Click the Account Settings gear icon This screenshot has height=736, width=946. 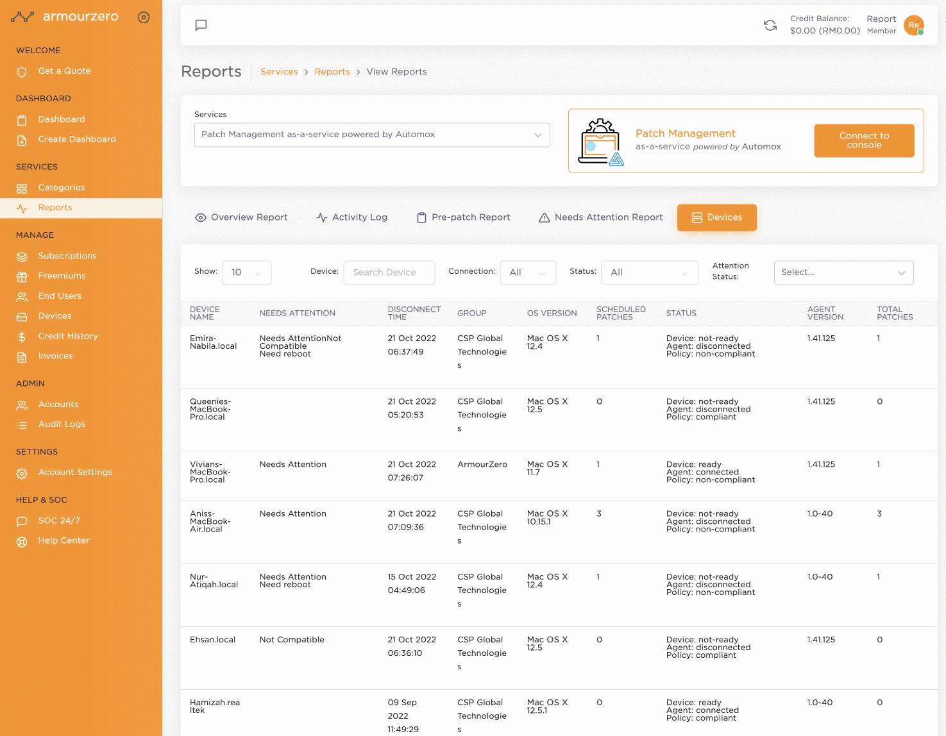tap(22, 473)
